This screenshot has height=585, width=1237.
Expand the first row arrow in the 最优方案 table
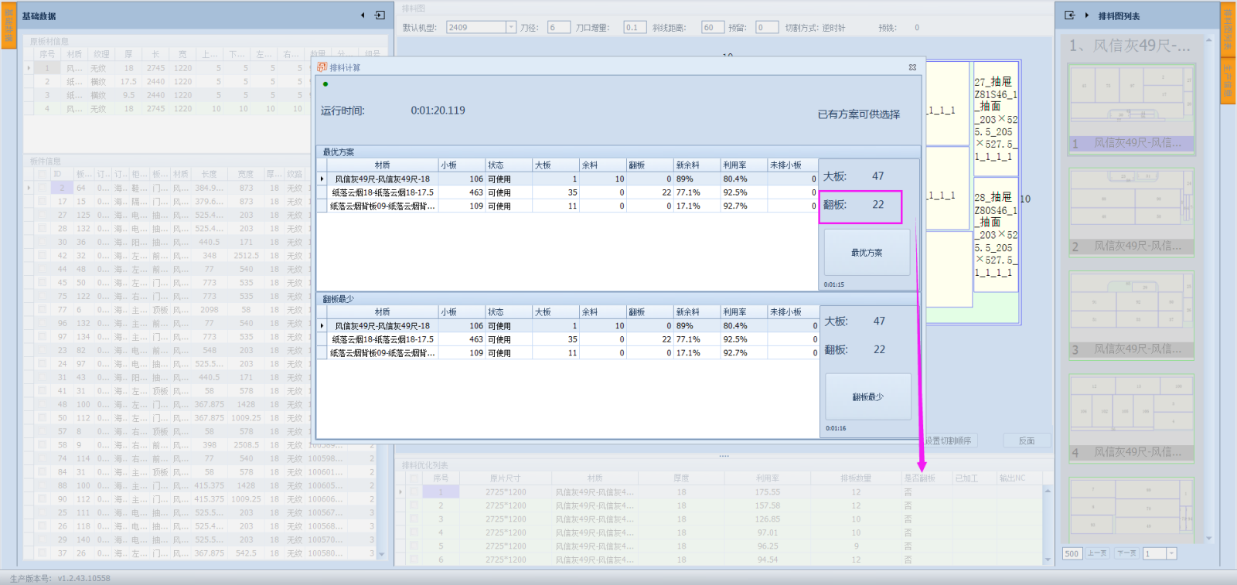[322, 179]
